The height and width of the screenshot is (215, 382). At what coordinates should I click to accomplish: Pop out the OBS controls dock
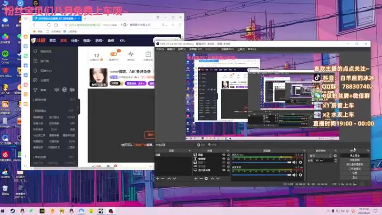coord(368,150)
